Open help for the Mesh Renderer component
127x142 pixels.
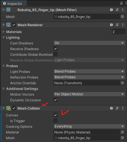111,25
